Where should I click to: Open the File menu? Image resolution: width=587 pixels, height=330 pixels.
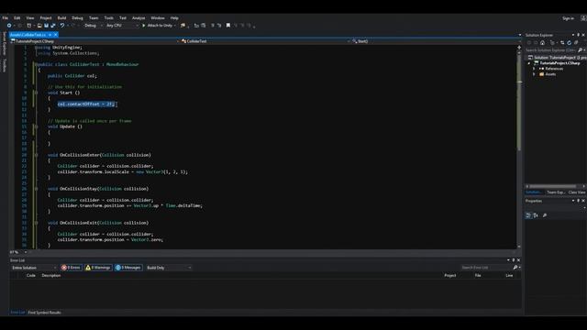point(6,18)
